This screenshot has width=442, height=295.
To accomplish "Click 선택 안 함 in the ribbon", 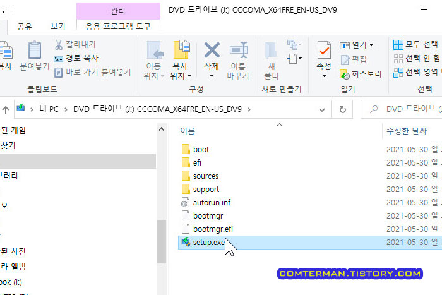I will coord(423,58).
